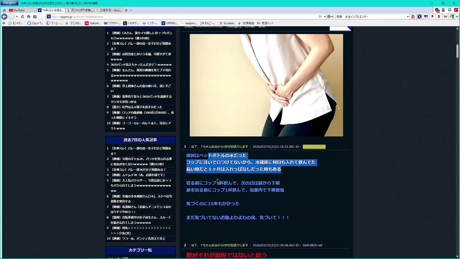Click the article image of woman holding stomach
The width and height of the screenshot is (460, 259).
point(266,85)
